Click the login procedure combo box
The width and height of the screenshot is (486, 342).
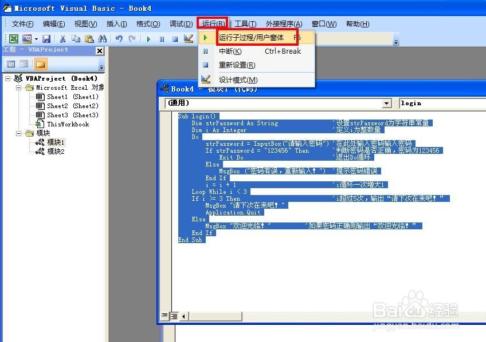click(x=442, y=104)
